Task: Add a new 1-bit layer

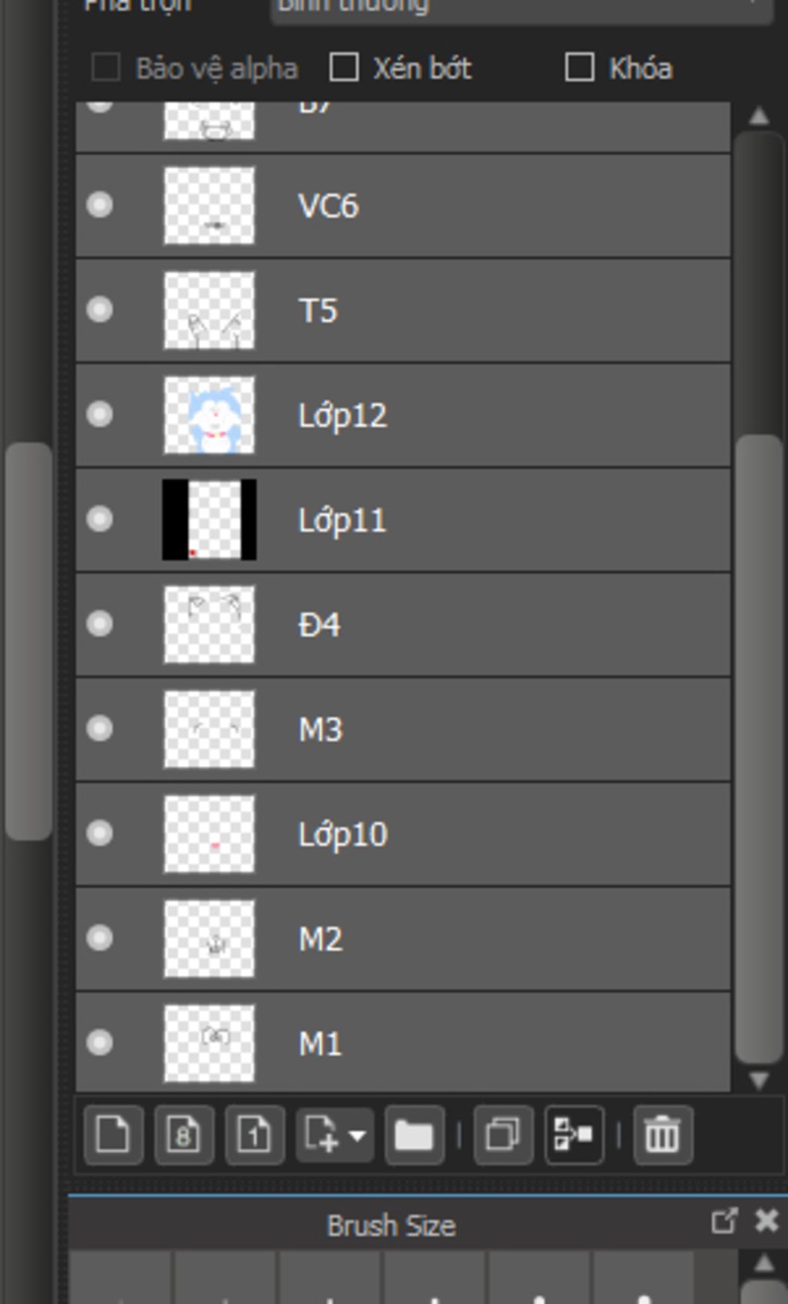Action: coord(255,1135)
